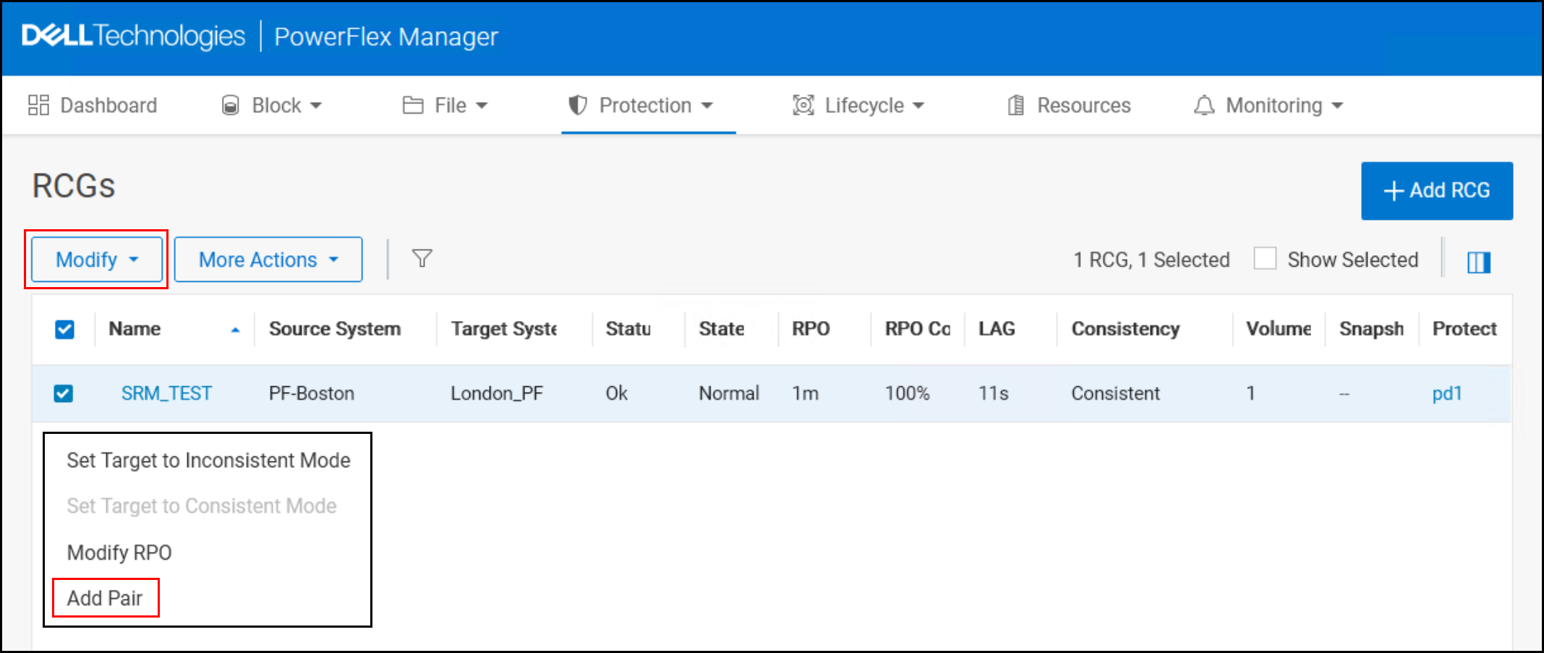Sort by Source System column
Screen dimensions: 1544x653
(x=335, y=329)
